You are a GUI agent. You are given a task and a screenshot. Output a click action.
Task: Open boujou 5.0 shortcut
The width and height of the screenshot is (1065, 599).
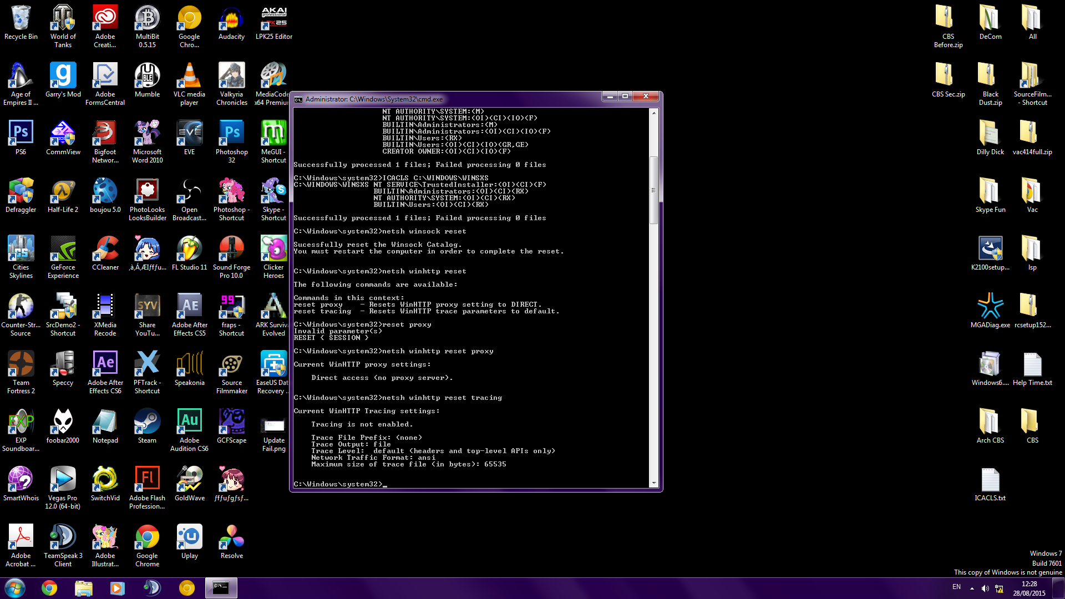[x=105, y=196]
